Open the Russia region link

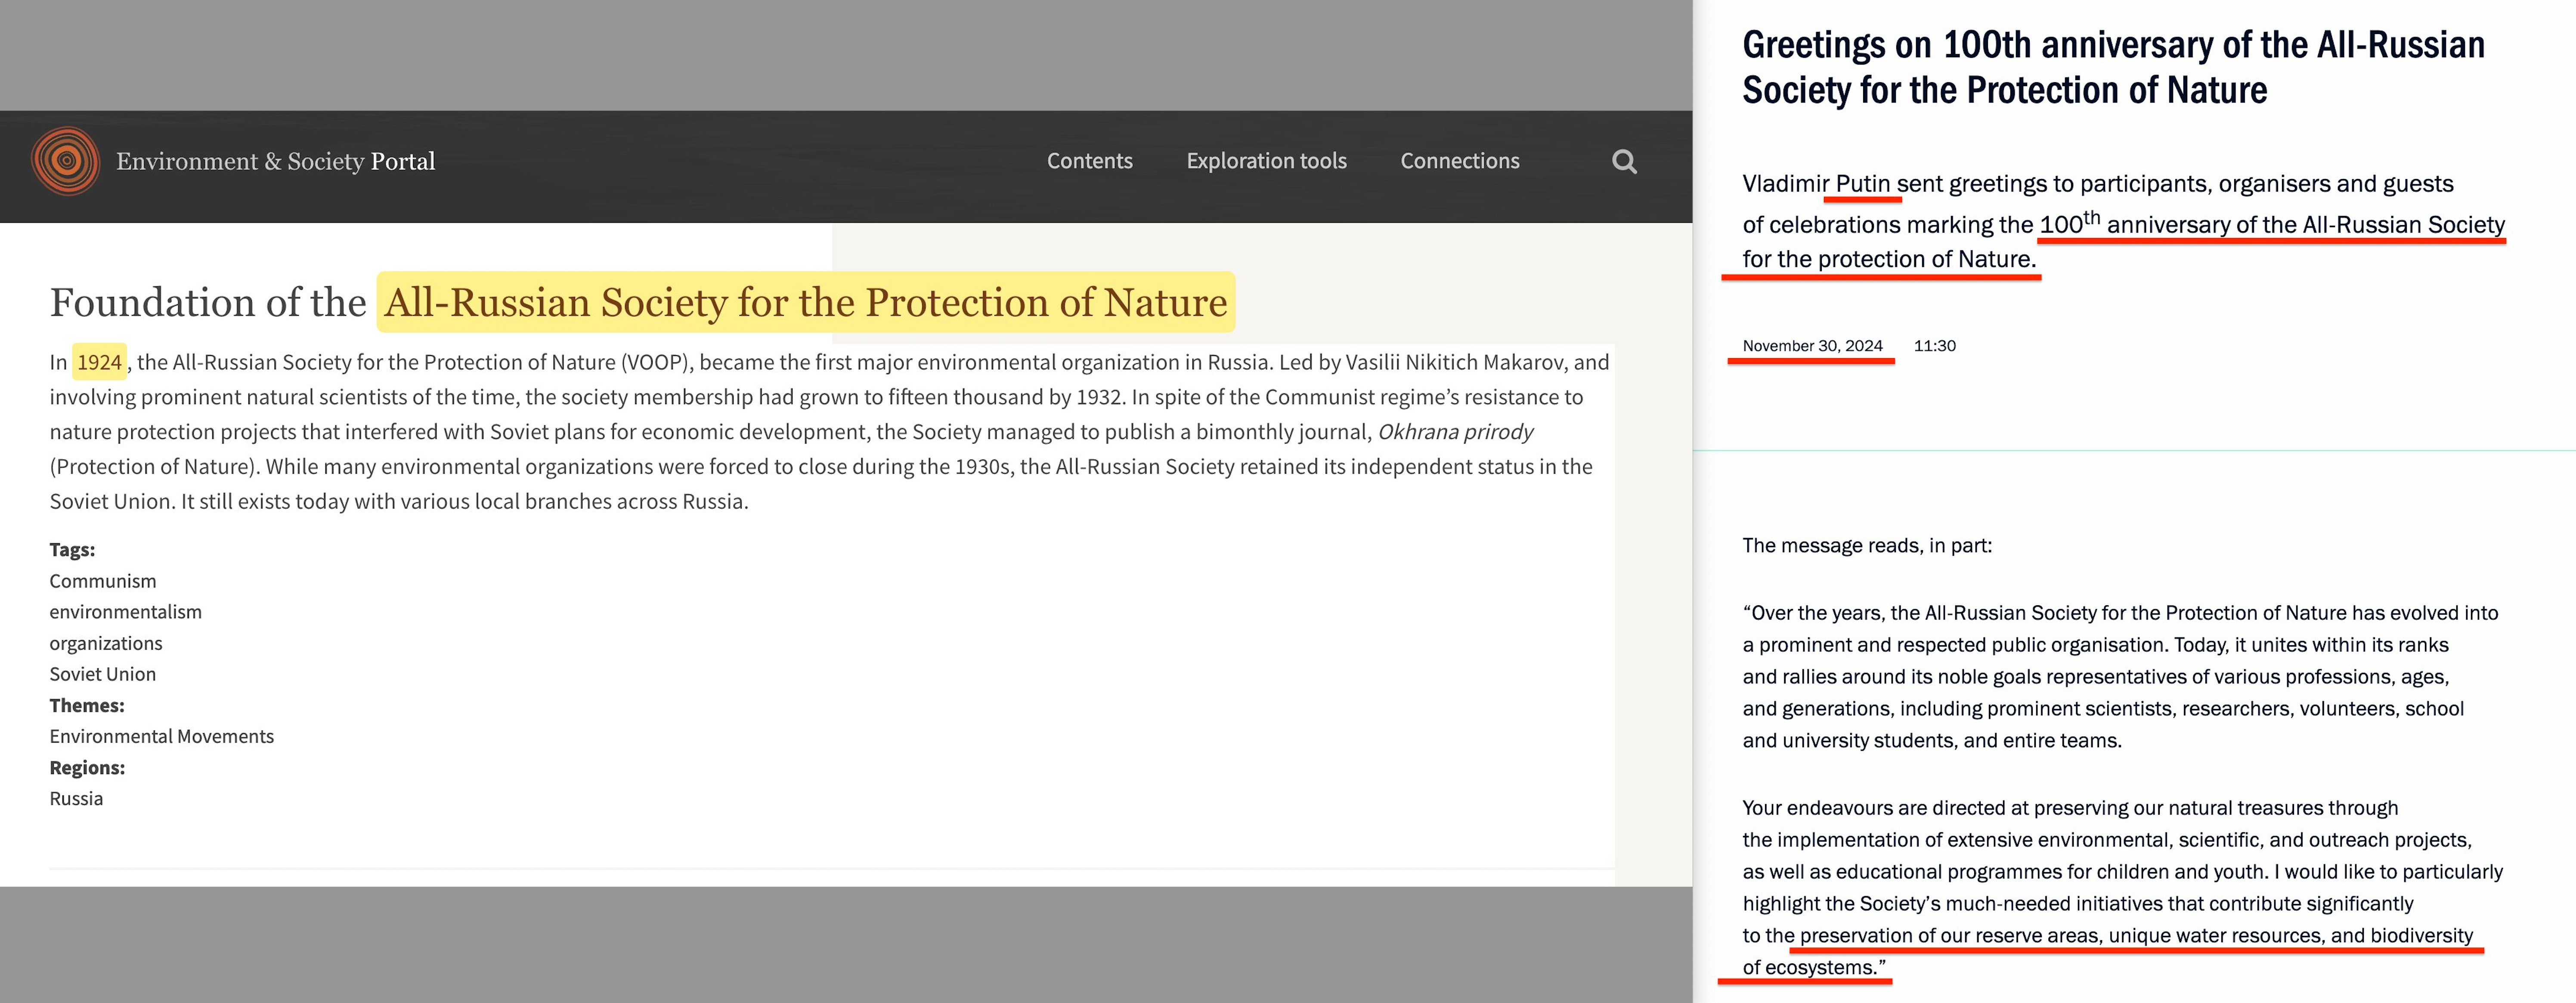pos(76,798)
